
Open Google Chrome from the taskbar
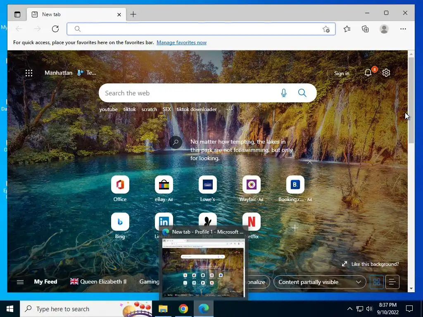tap(183, 309)
